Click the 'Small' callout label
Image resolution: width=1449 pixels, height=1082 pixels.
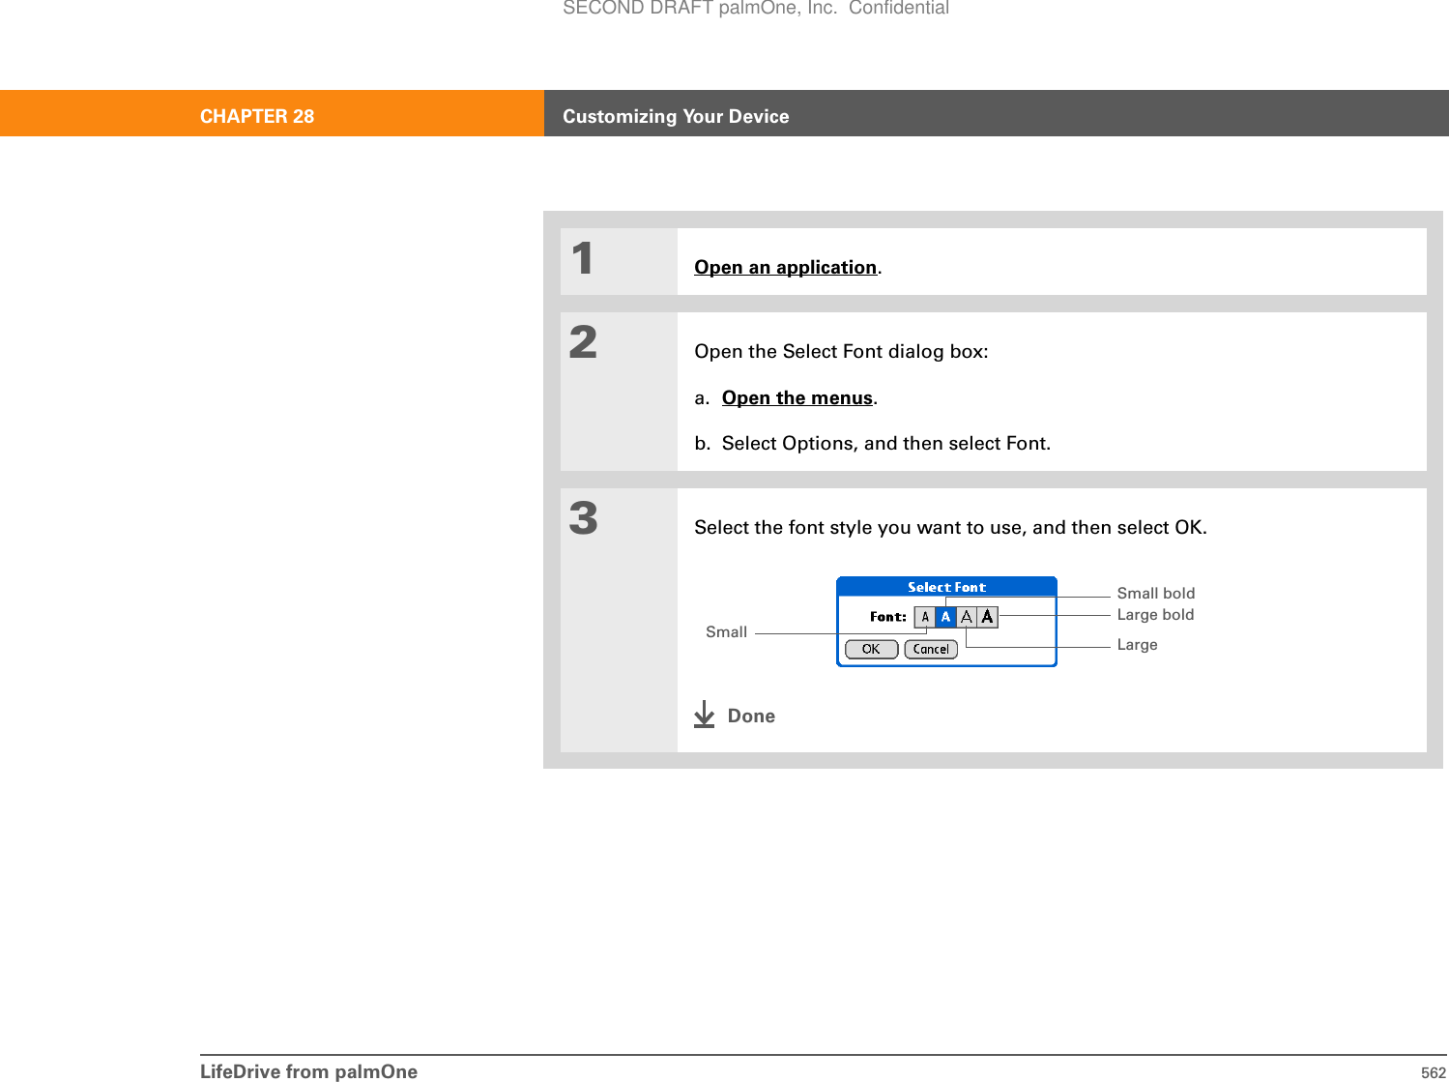pyautogui.click(x=726, y=631)
